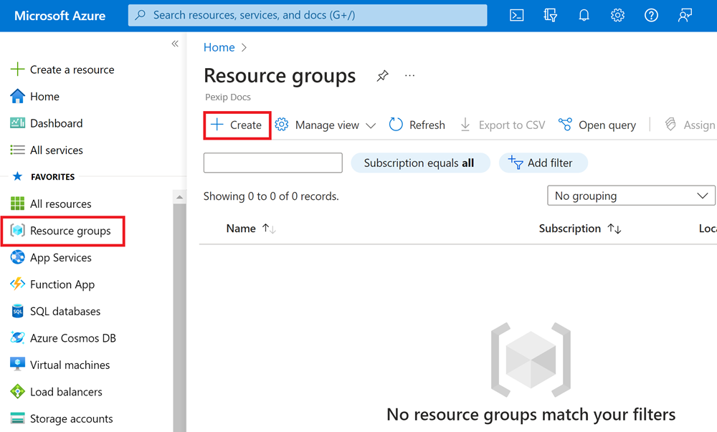Open the help menu question mark
717x432 pixels.
click(651, 14)
